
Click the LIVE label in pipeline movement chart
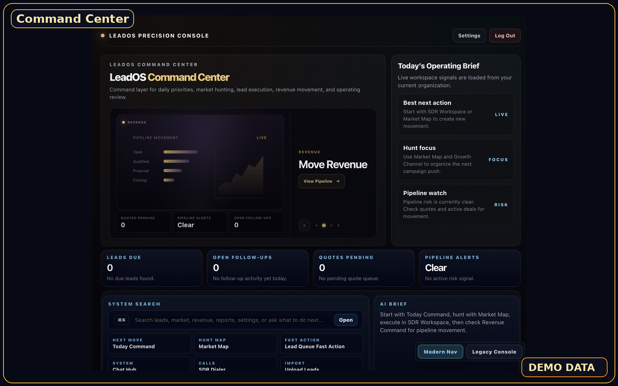(261, 138)
